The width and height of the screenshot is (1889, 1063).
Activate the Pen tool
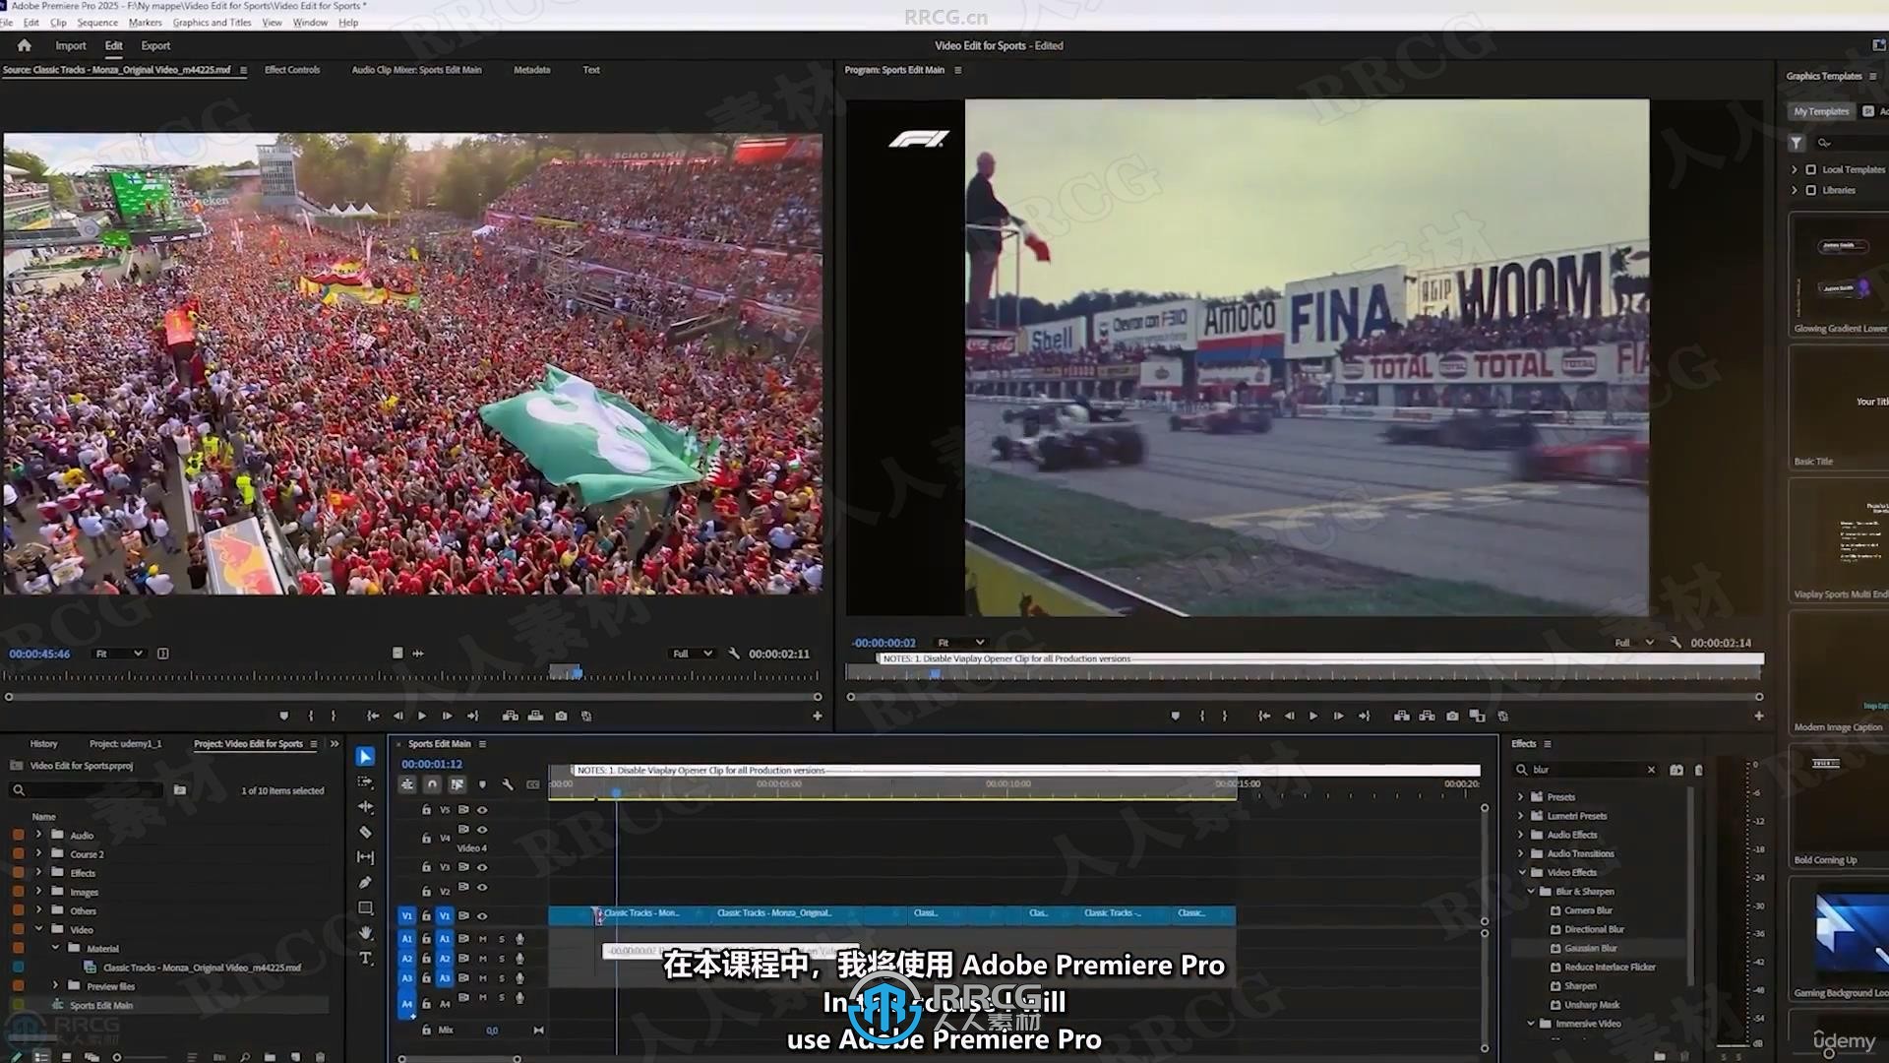point(365,882)
